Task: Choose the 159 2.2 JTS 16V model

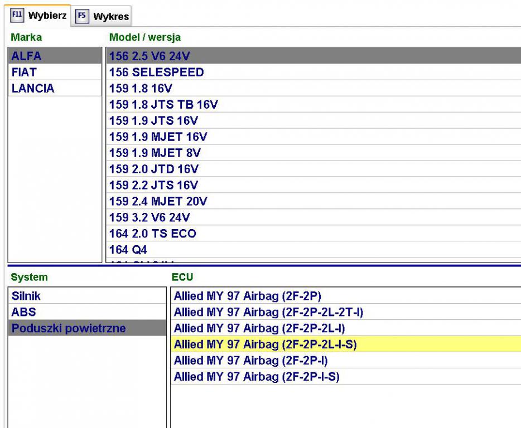Action: (x=313, y=185)
